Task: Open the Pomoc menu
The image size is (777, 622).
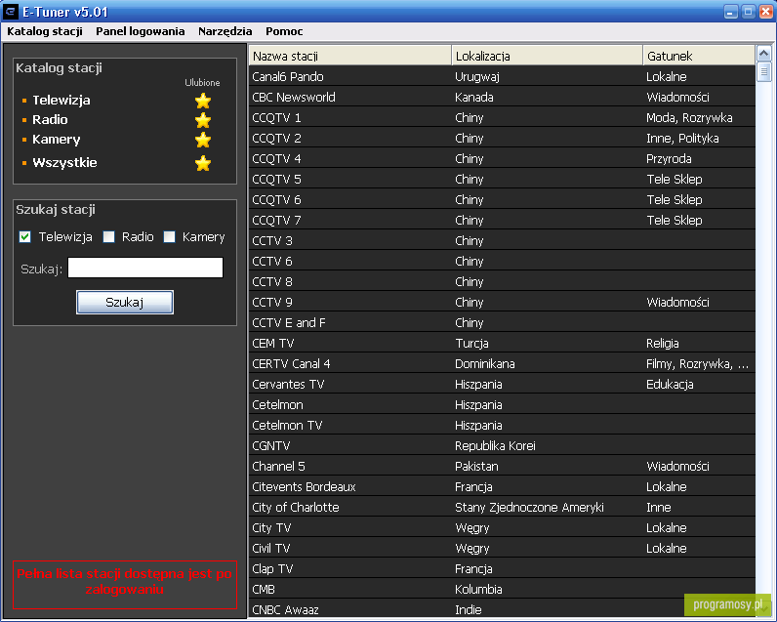Action: (284, 31)
